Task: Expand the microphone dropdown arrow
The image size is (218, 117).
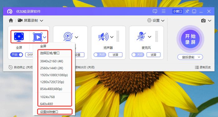Action: [149, 37]
